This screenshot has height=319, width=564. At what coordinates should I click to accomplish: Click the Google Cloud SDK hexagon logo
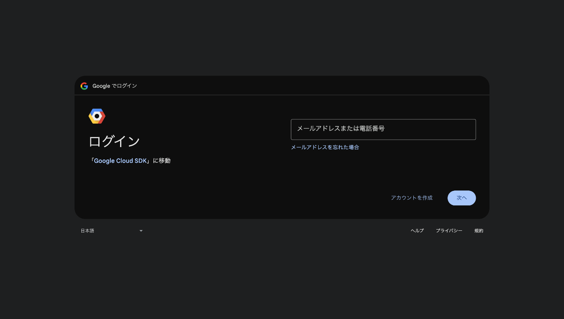click(x=97, y=116)
